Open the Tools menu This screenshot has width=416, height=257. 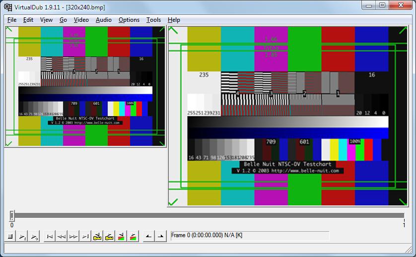[153, 20]
